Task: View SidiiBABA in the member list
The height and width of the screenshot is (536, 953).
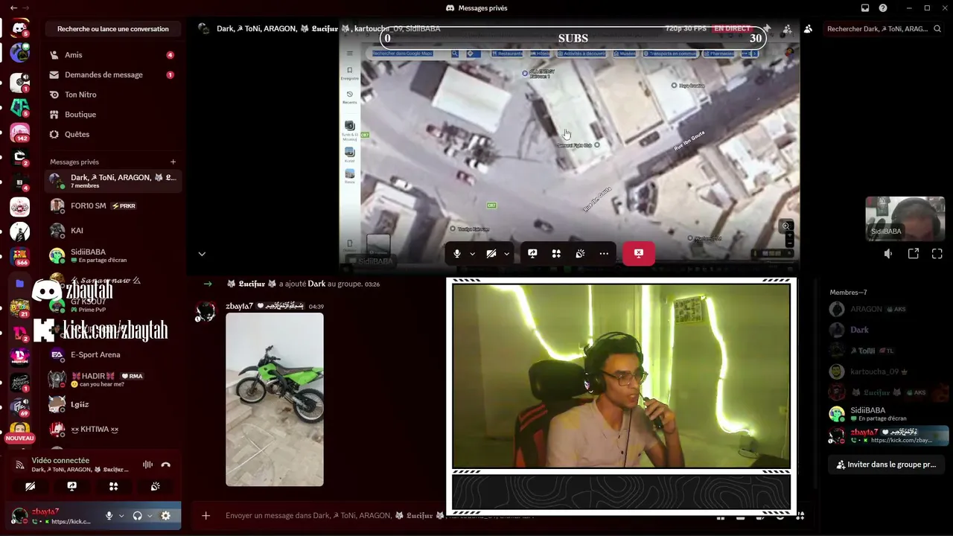Action: tap(887, 413)
